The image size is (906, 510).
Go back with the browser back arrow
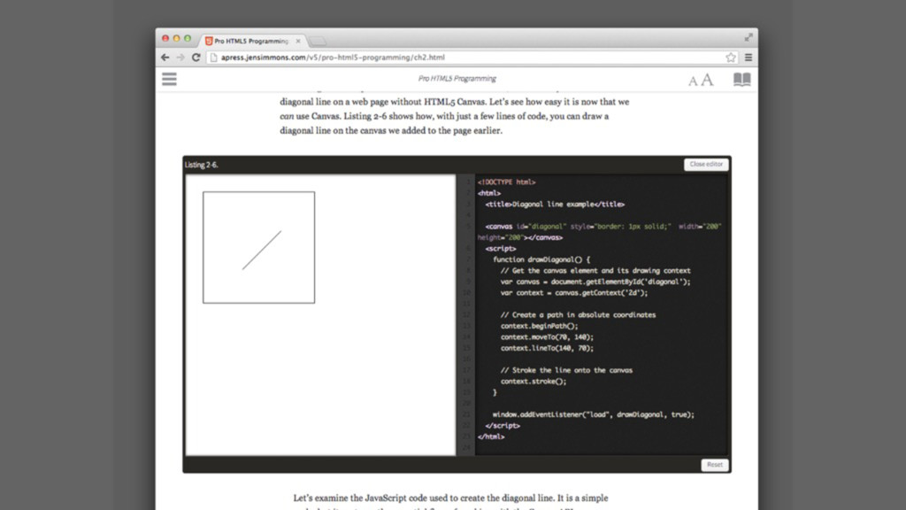tap(165, 58)
